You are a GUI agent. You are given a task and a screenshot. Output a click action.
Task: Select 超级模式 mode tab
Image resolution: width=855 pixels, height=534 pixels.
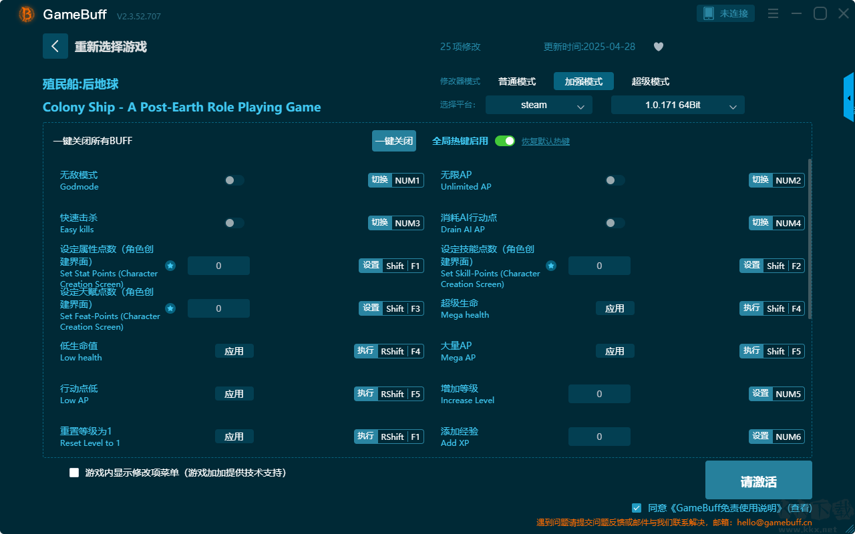(651, 81)
